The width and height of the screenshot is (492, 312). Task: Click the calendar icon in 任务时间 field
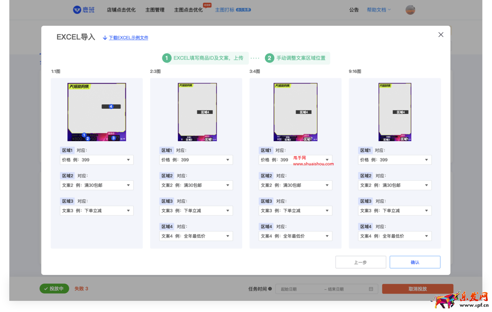pos(371,289)
